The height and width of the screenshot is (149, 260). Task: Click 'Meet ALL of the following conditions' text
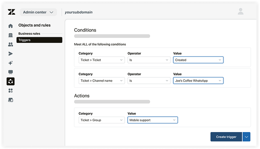[100, 44]
